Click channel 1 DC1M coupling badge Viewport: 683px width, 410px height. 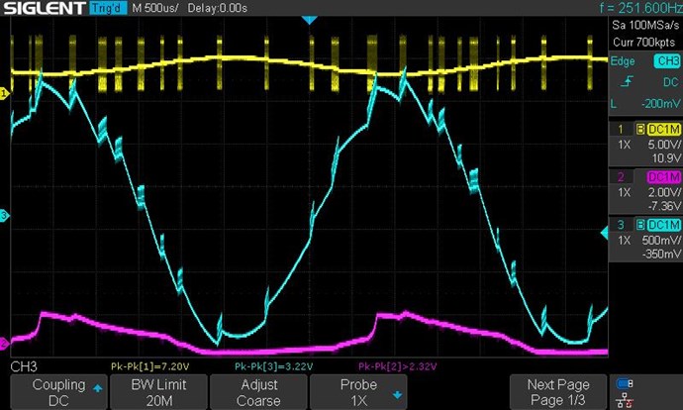click(663, 130)
